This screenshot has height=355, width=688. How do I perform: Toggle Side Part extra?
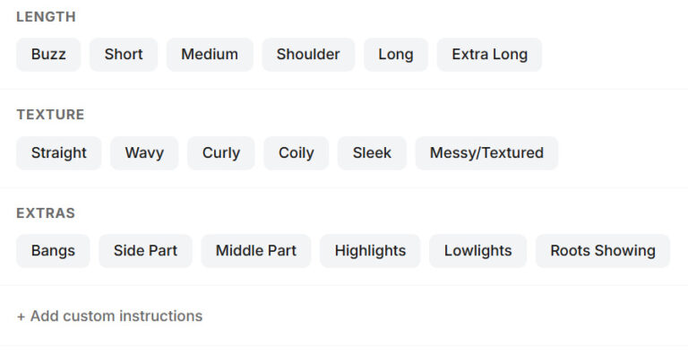pyautogui.click(x=145, y=251)
